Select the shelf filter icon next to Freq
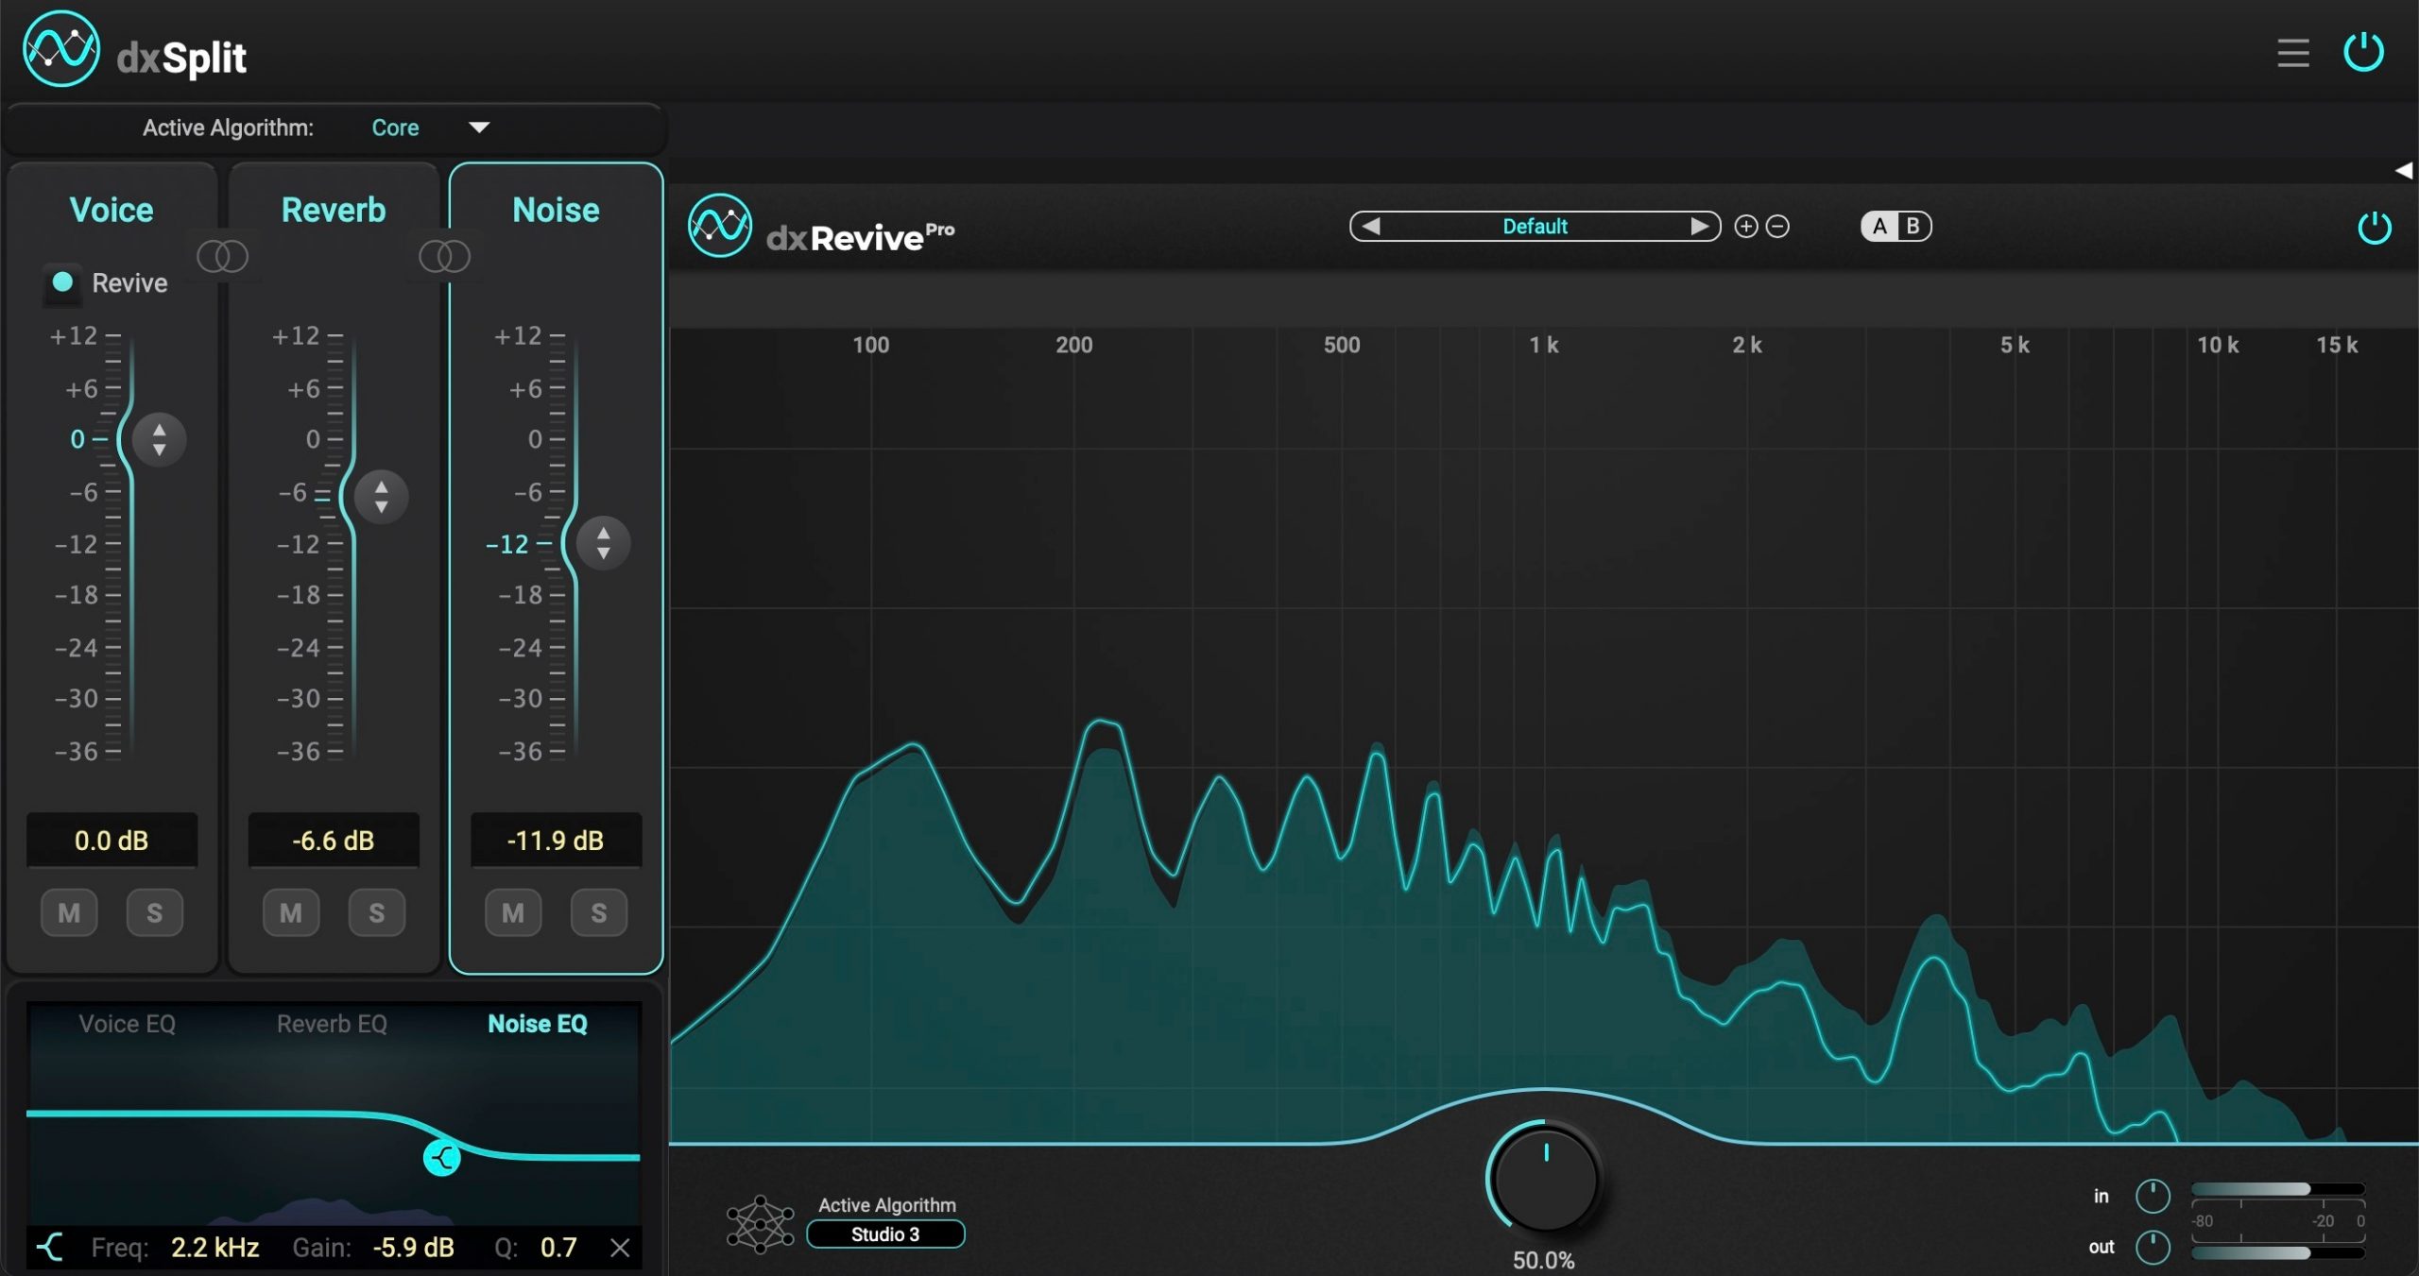The height and width of the screenshot is (1276, 2419). [49, 1247]
